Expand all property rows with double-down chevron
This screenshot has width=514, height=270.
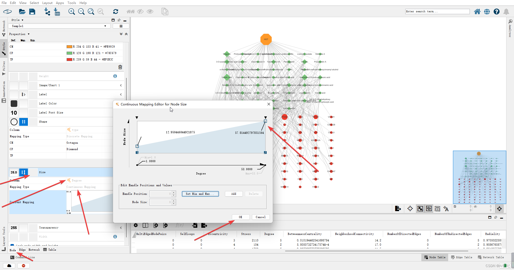121,34
